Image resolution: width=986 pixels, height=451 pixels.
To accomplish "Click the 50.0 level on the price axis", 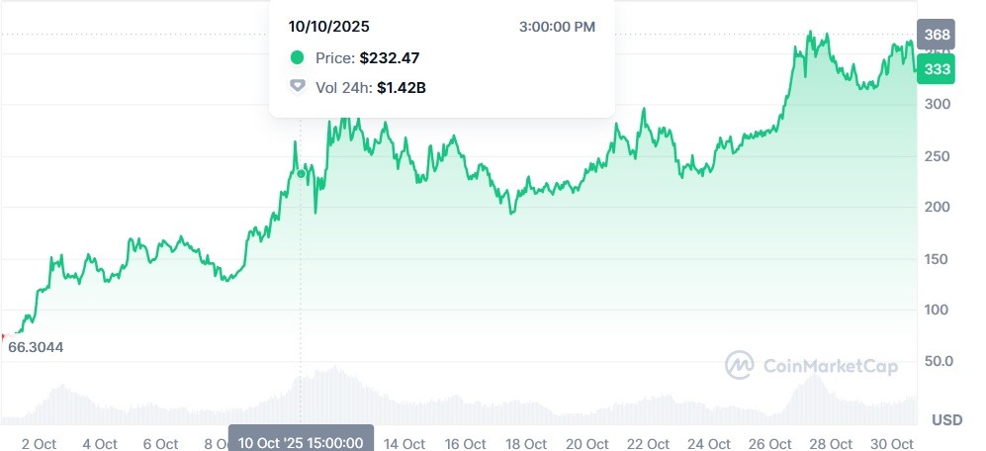I will tap(940, 361).
